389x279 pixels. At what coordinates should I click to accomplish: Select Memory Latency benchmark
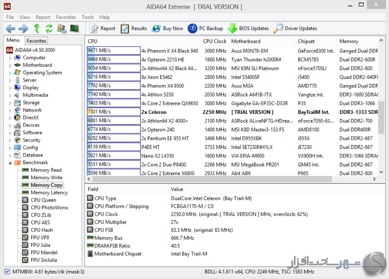pyautogui.click(x=49, y=192)
